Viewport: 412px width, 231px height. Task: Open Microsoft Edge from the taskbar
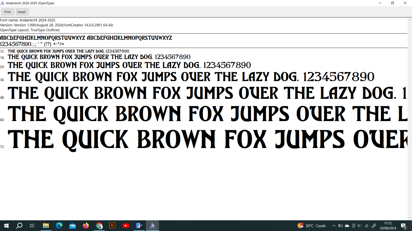[59, 226]
